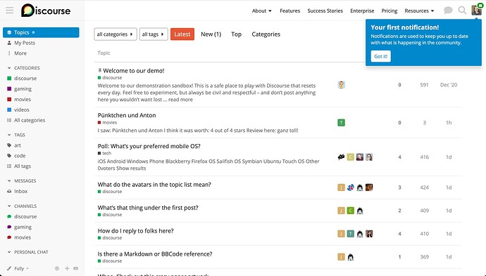Click the 591 views count
Viewport: 486px width, 276px height.
424,85
